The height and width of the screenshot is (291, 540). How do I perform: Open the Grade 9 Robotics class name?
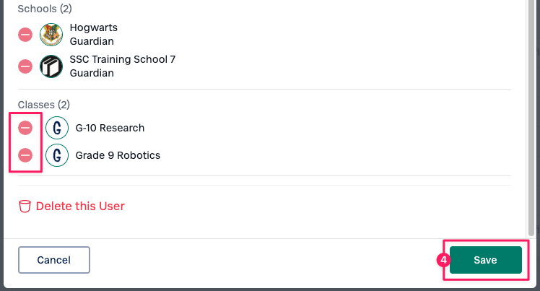point(118,155)
